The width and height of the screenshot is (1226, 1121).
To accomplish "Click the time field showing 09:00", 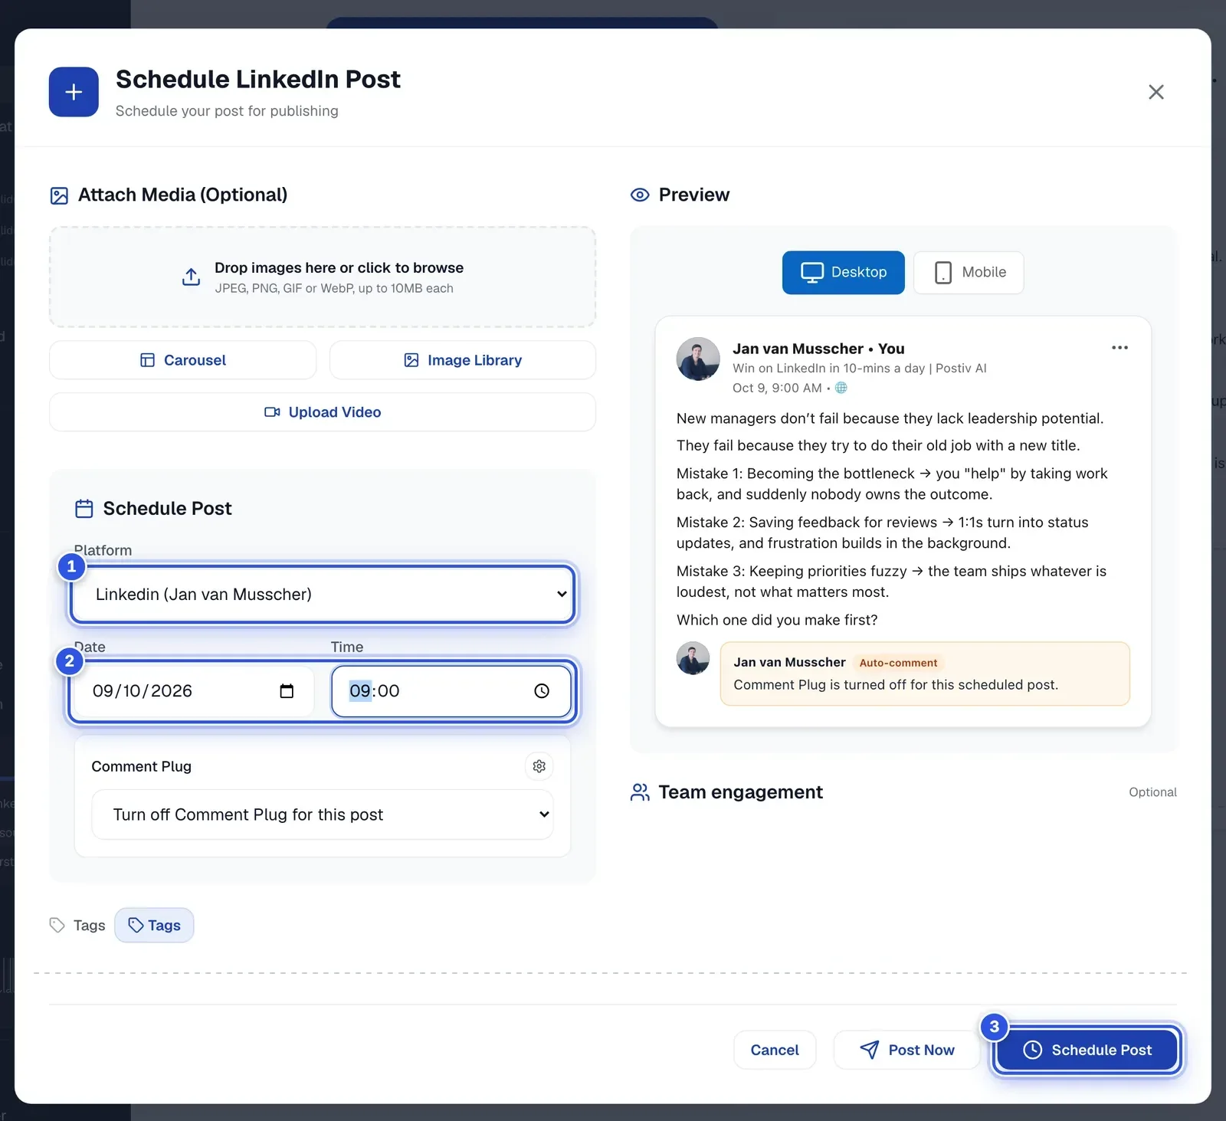I will (x=451, y=691).
